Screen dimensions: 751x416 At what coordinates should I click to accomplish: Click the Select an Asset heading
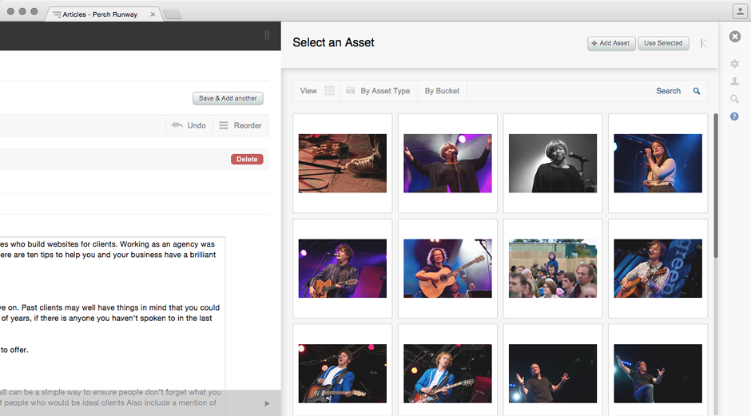(x=333, y=42)
